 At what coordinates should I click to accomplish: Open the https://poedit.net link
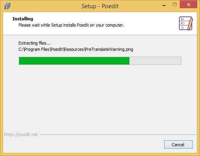coord(21,134)
